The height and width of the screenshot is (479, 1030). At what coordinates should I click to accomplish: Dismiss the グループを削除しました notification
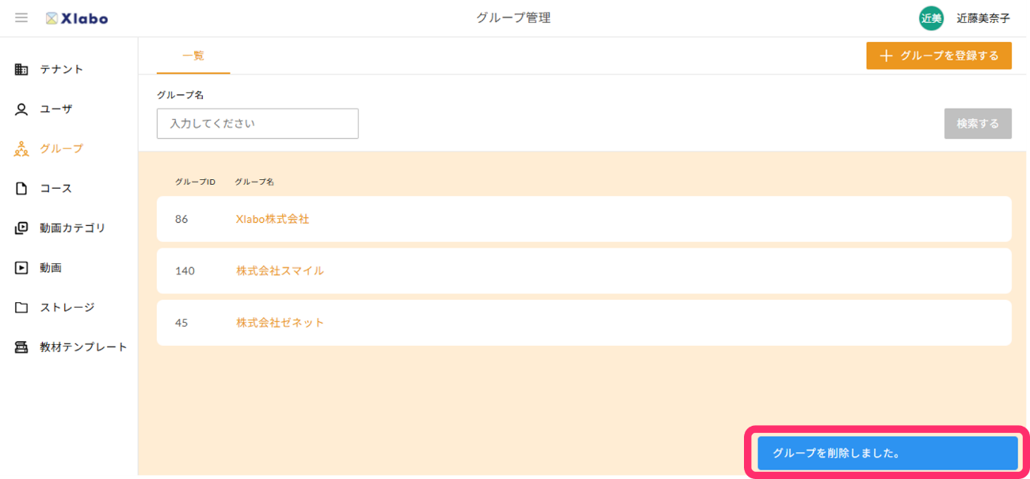[887, 454]
